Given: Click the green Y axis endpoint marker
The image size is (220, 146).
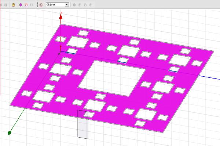Looking at the screenshot, I should click(x=10, y=133).
